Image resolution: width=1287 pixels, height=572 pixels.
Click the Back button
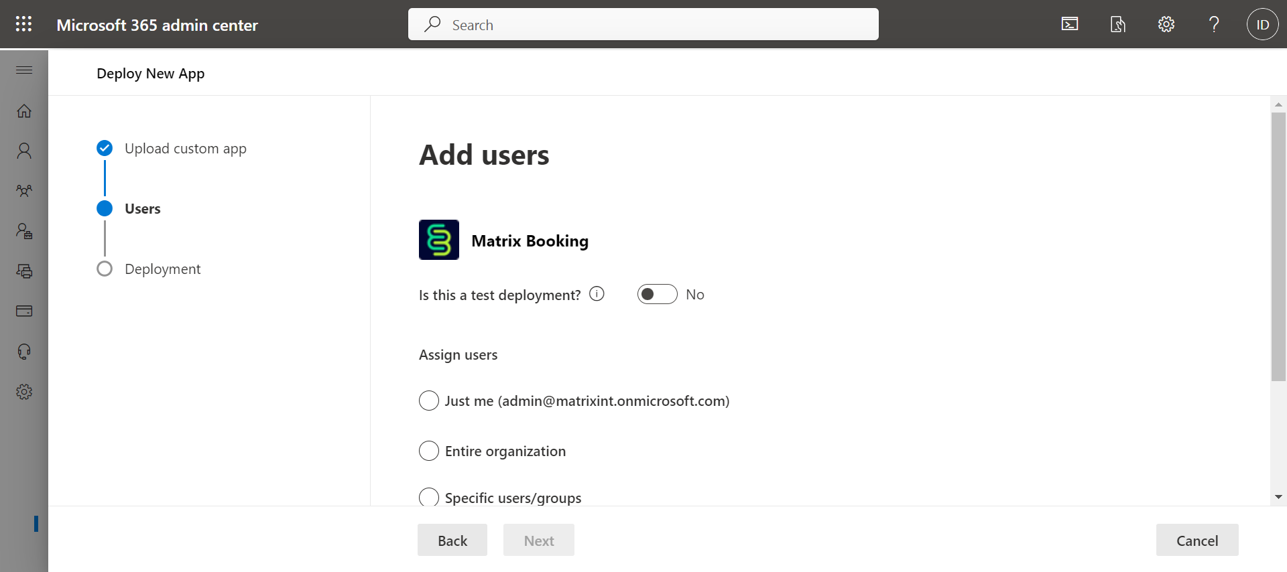tap(452, 541)
